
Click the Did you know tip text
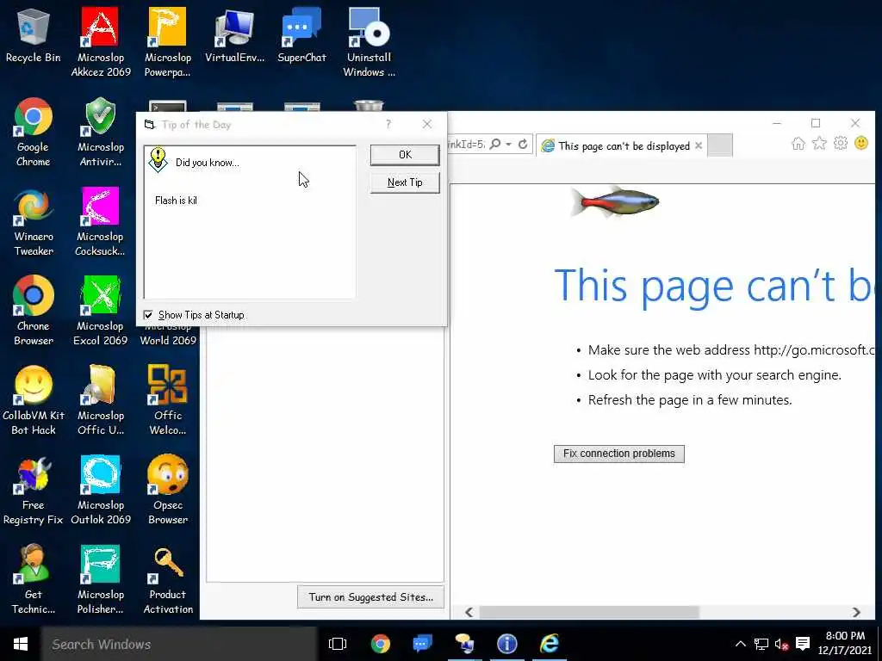pos(207,163)
